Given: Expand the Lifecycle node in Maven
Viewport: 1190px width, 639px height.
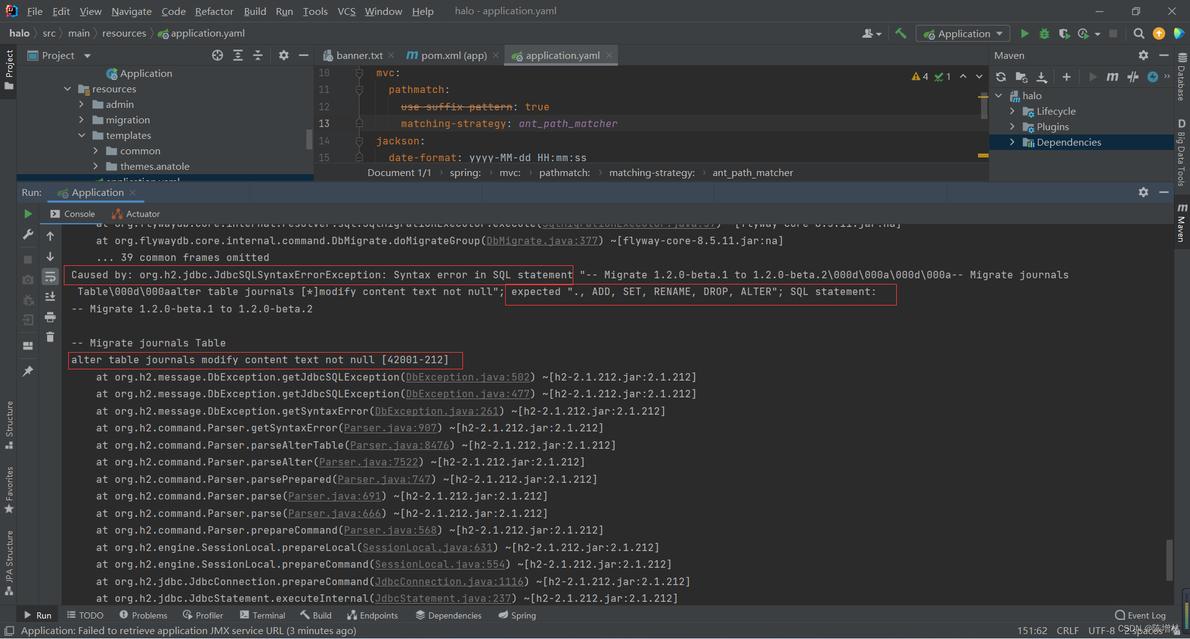Looking at the screenshot, I should click(1012, 111).
